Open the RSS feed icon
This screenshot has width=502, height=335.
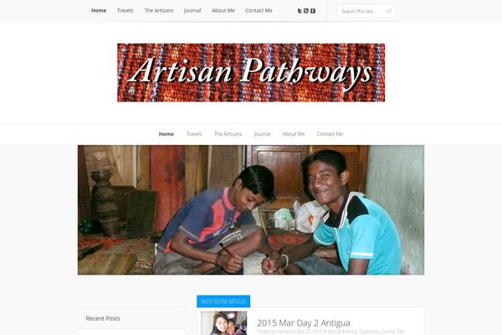coord(306,11)
